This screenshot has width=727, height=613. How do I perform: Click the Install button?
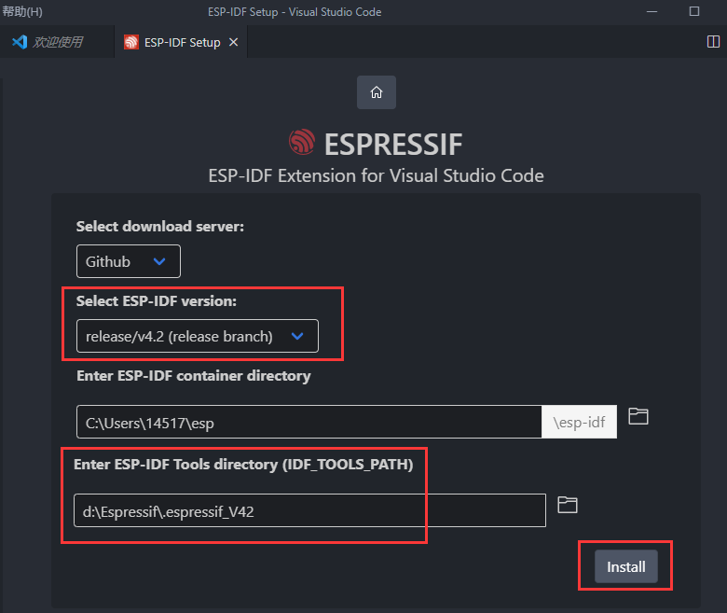[626, 566]
